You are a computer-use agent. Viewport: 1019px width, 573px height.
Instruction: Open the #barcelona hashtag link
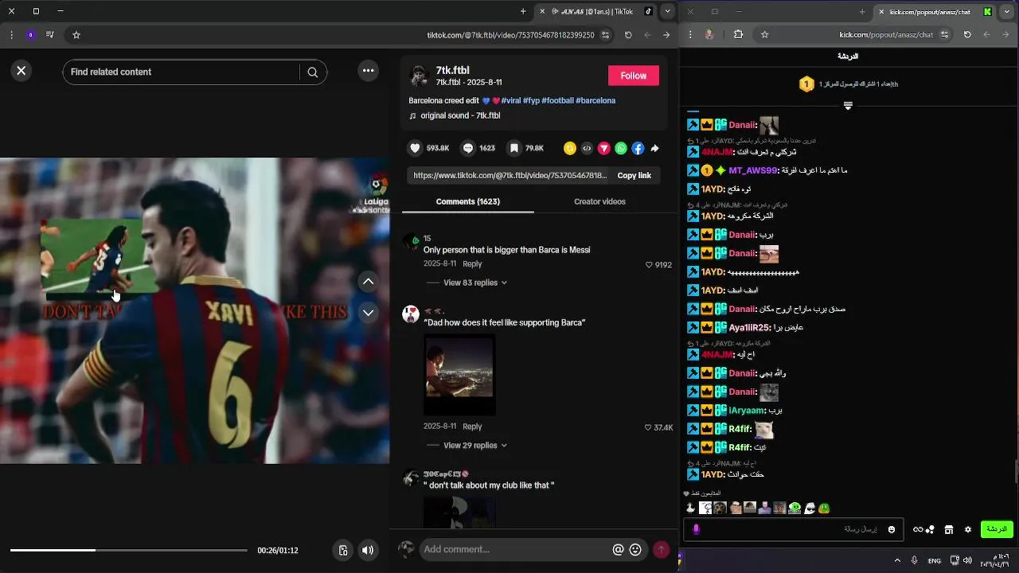click(595, 101)
